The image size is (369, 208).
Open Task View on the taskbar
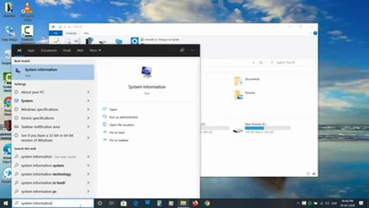pyautogui.click(x=111, y=203)
